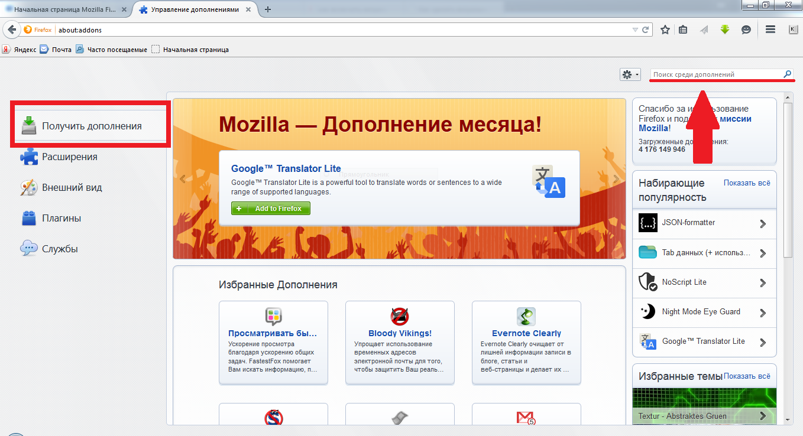Open the Начальная страница bookmark
The image size is (803, 436).
point(190,50)
